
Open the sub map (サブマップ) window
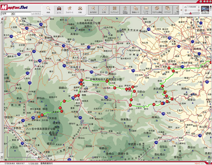pos(167,9)
